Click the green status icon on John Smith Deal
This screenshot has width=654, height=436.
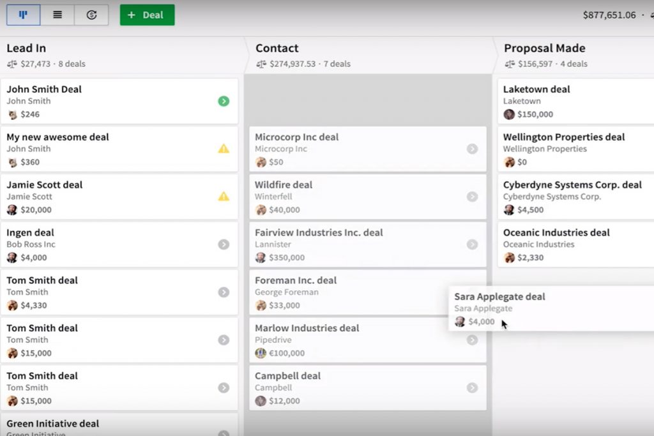point(224,100)
